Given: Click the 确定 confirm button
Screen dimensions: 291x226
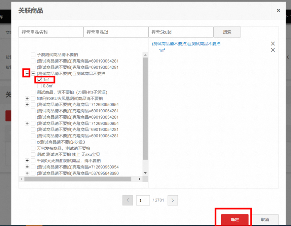Looking at the screenshot, I should (235, 220).
